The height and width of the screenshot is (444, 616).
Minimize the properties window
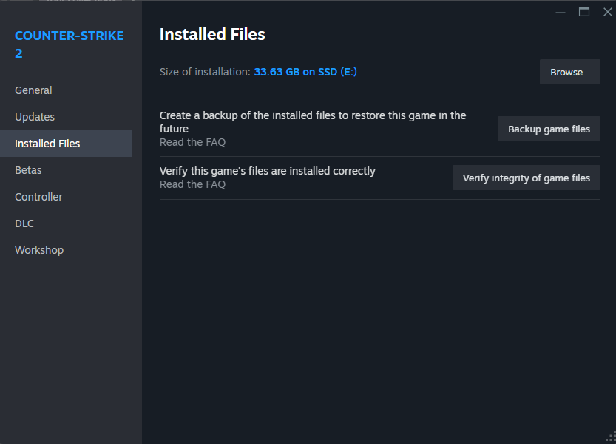(561, 12)
